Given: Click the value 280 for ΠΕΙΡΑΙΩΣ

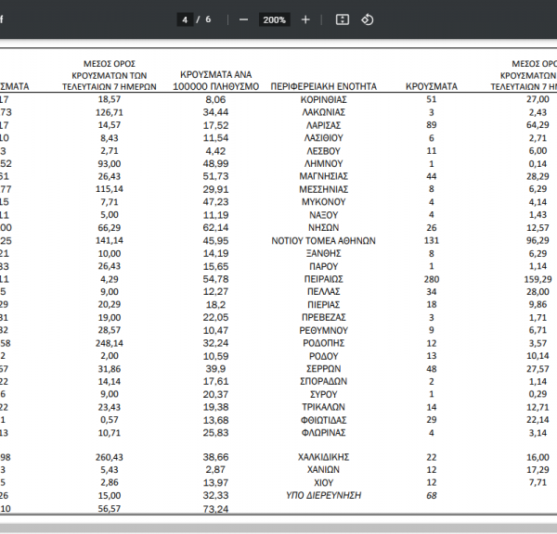Looking at the screenshot, I should pos(432,279).
